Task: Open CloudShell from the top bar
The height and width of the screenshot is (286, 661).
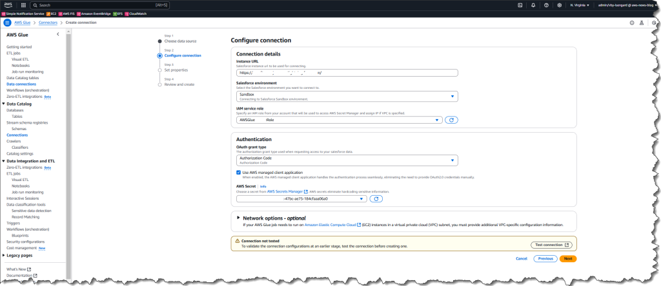Action: coord(520,5)
